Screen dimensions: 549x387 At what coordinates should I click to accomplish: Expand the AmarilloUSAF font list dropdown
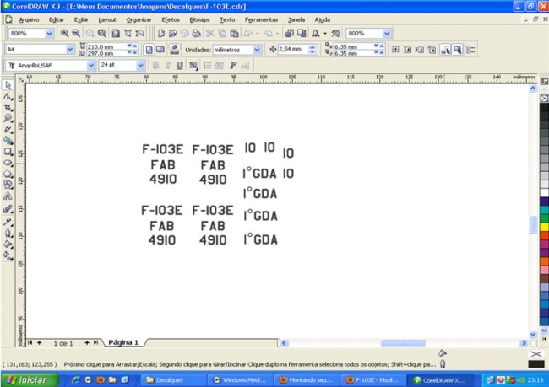pos(91,65)
